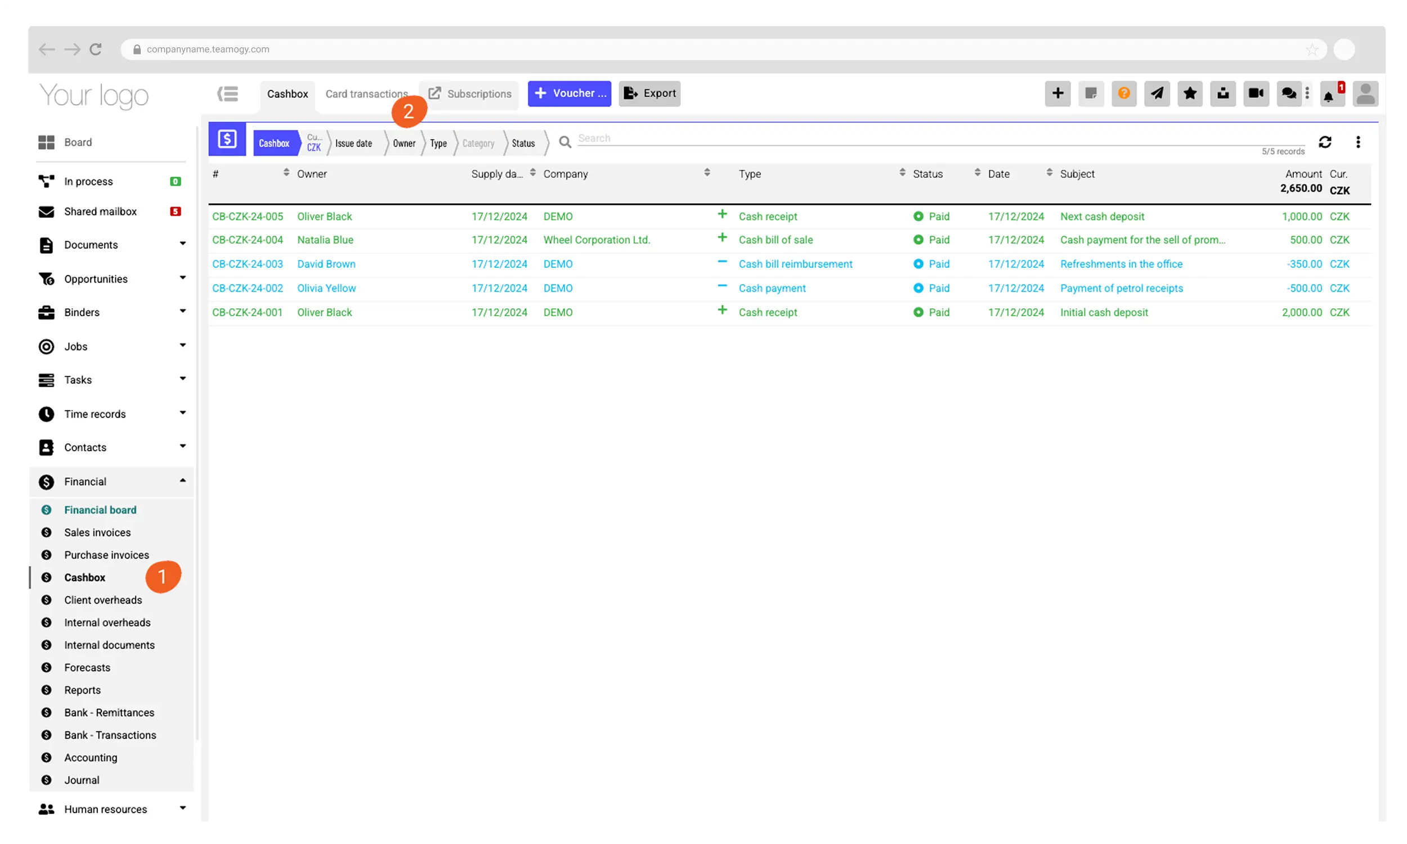Open the three-dot list options menu
1407x844 pixels.
(x=1357, y=142)
